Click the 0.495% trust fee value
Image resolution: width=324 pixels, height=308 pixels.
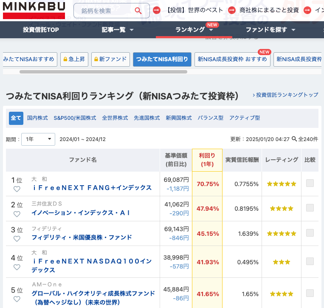coord(248,262)
